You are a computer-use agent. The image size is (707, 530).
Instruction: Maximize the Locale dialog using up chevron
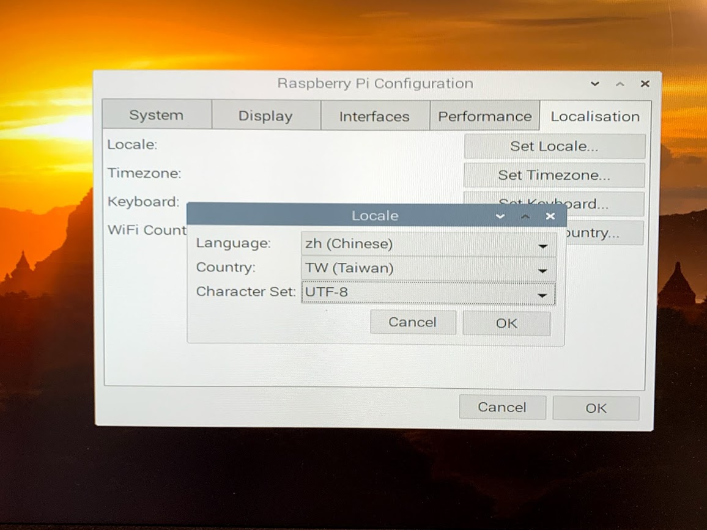pyautogui.click(x=525, y=217)
